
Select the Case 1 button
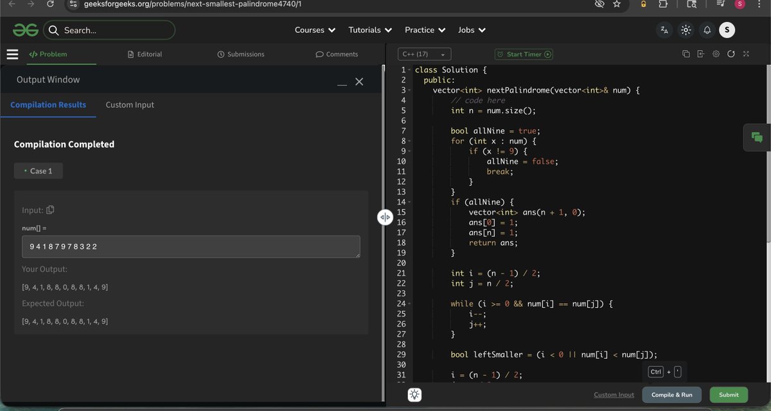39,171
